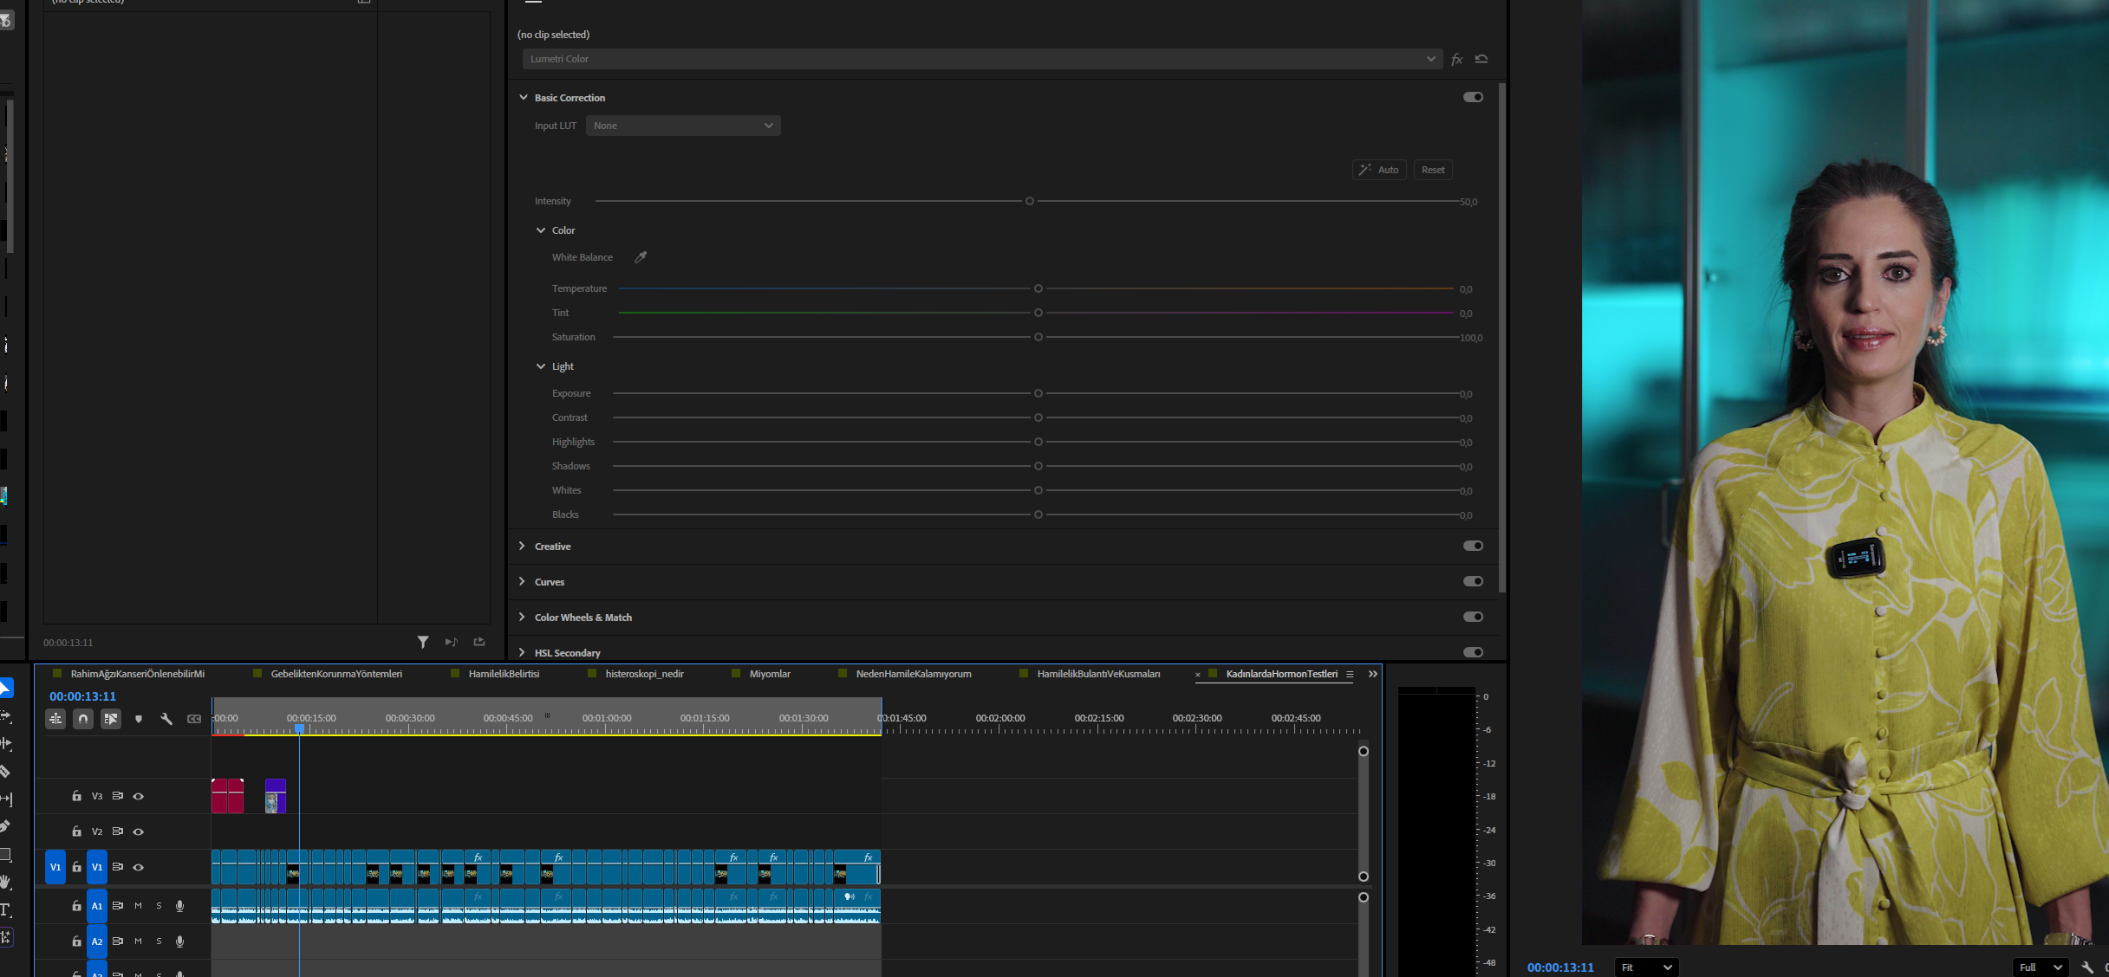The width and height of the screenshot is (2109, 977).
Task: Expand Color Wheels & Match section
Action: click(x=522, y=617)
